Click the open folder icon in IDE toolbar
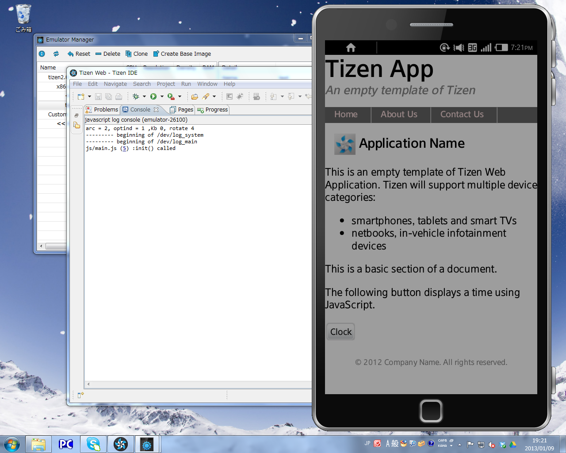The height and width of the screenshot is (453, 566). [x=195, y=96]
